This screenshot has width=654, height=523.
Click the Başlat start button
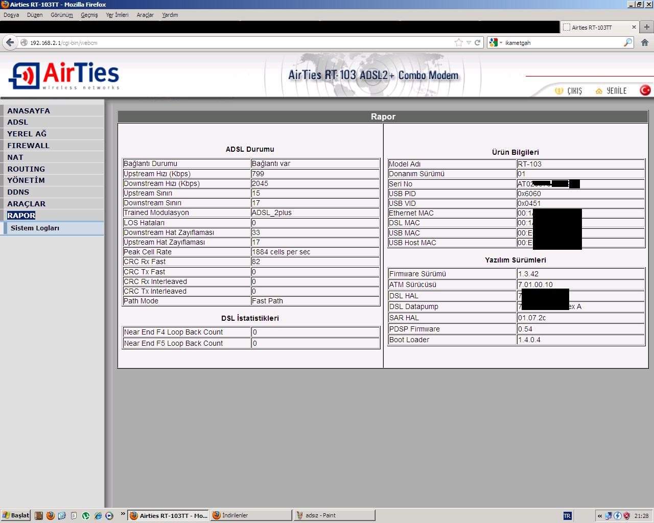[x=16, y=515]
